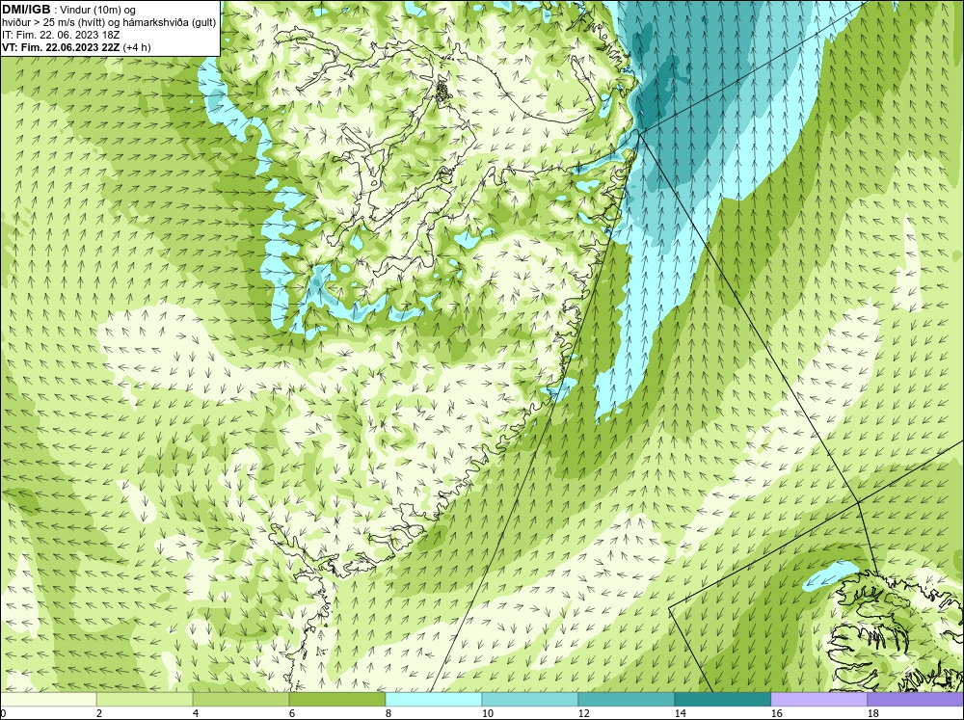964x720 pixels.
Task: Click the legend tick label '6'
Action: click(292, 713)
